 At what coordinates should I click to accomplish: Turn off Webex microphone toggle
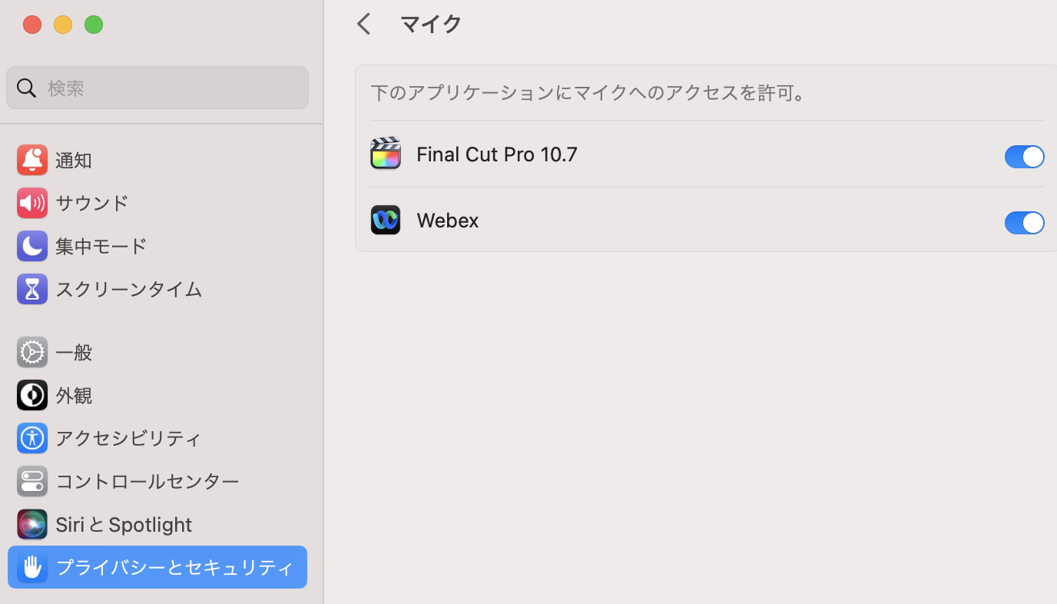1024,223
